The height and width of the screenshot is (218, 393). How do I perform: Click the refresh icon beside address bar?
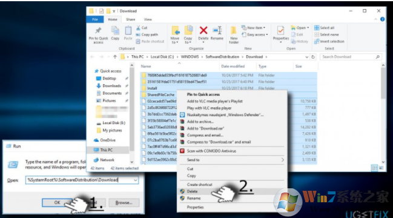coord(313,57)
